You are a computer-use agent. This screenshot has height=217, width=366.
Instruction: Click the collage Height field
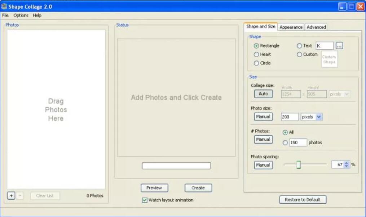tap(317, 94)
